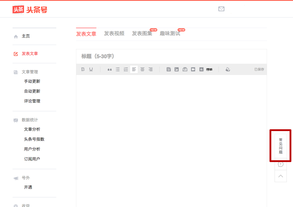Open 手动更新 in sidebar
Viewport: 293px width, 207px height.
(32, 81)
